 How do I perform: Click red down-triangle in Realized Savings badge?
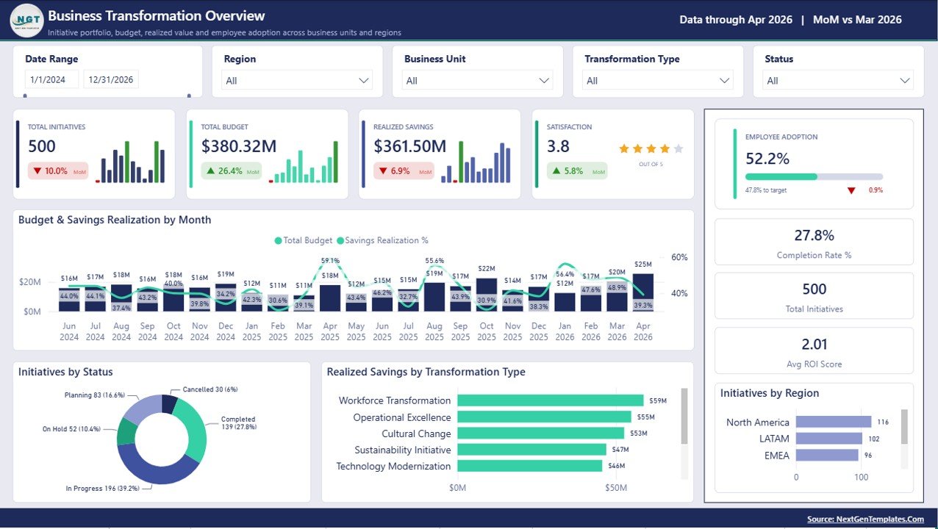click(383, 171)
